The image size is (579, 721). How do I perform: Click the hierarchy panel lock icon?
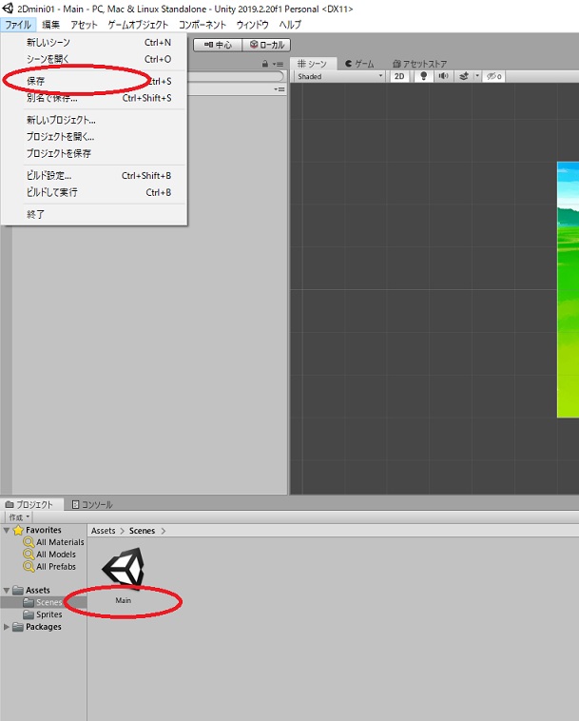[x=265, y=64]
